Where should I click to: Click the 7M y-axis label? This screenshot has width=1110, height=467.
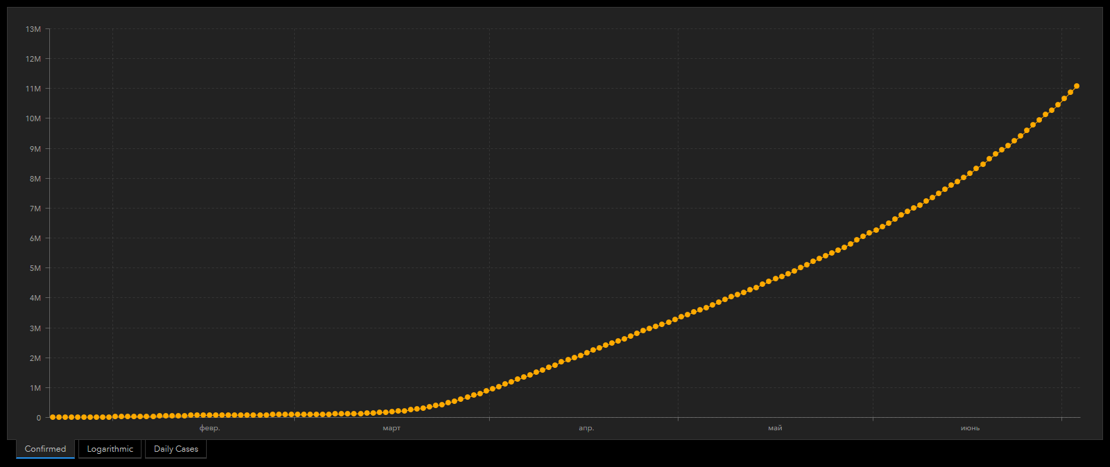[35, 209]
